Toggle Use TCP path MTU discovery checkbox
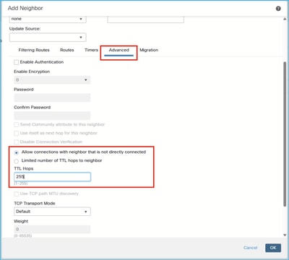Viewport: 289px width, 260px height. click(17, 194)
